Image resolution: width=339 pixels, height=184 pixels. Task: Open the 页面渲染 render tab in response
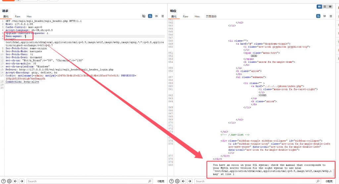tap(211, 17)
